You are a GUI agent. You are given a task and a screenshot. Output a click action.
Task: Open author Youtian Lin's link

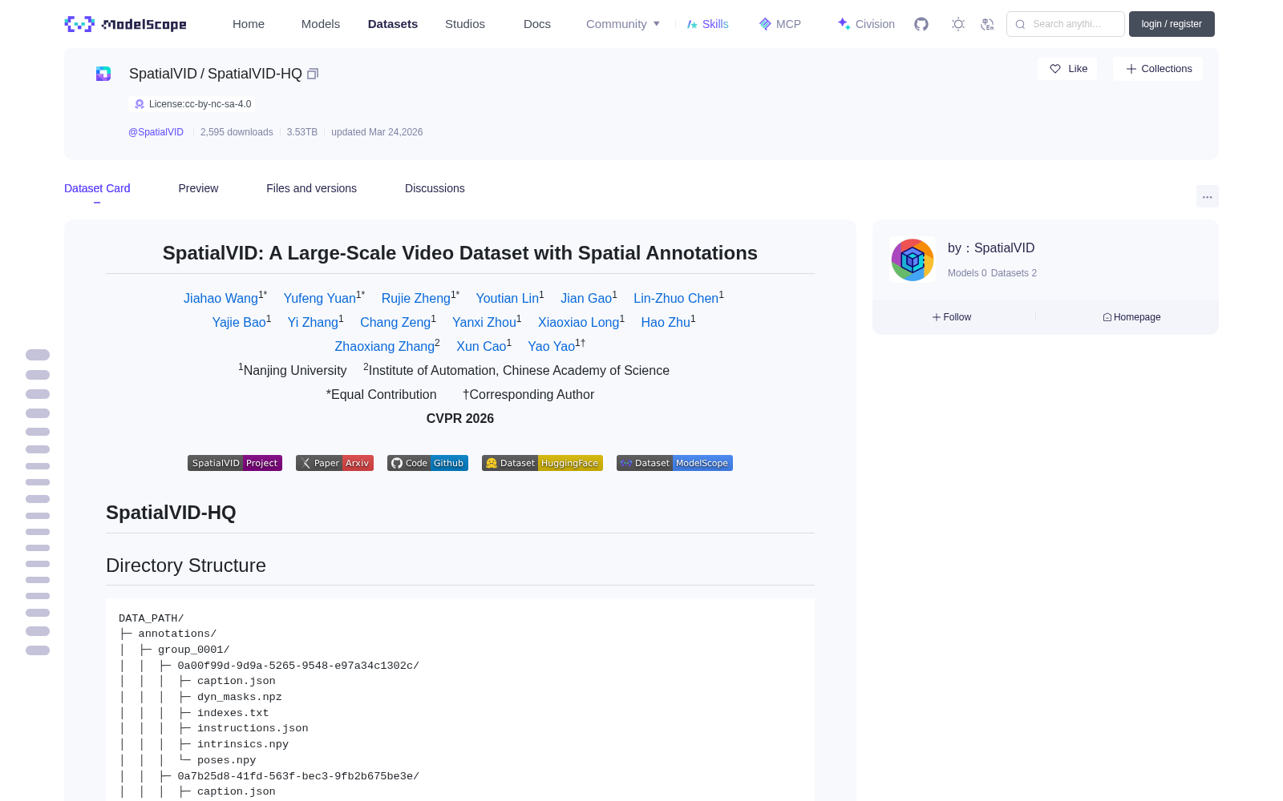pos(507,299)
